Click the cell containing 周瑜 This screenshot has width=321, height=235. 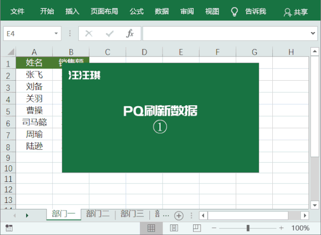click(x=34, y=134)
